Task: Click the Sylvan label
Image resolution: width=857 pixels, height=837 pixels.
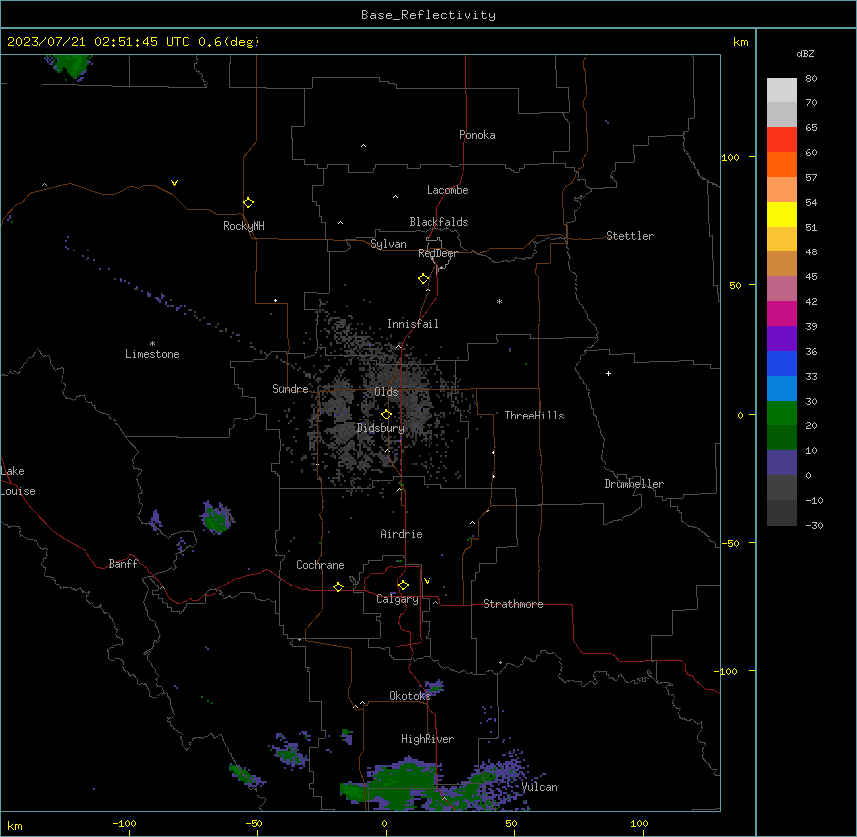Action: pos(388,244)
